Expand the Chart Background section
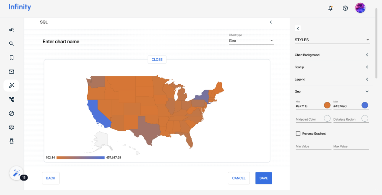Screen dimensions: 382x195 click(332, 55)
